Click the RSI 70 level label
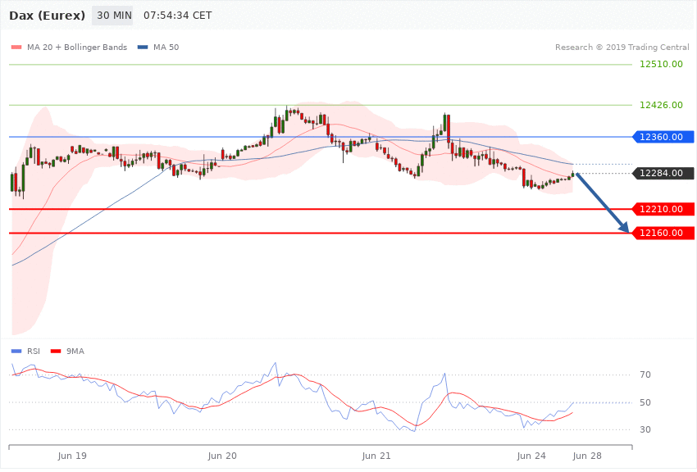The width and height of the screenshot is (697, 472). (x=645, y=374)
